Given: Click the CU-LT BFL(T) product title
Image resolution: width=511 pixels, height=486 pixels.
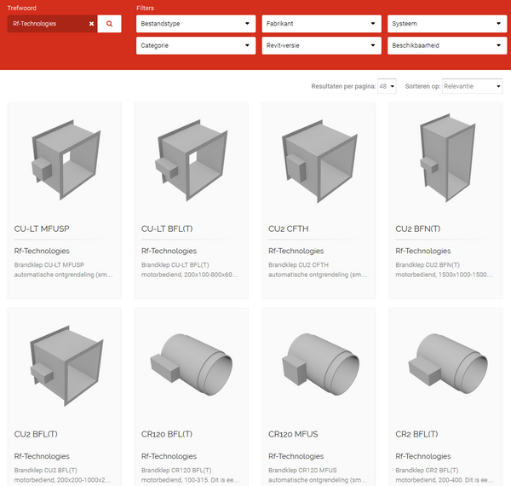Looking at the screenshot, I should tap(167, 229).
